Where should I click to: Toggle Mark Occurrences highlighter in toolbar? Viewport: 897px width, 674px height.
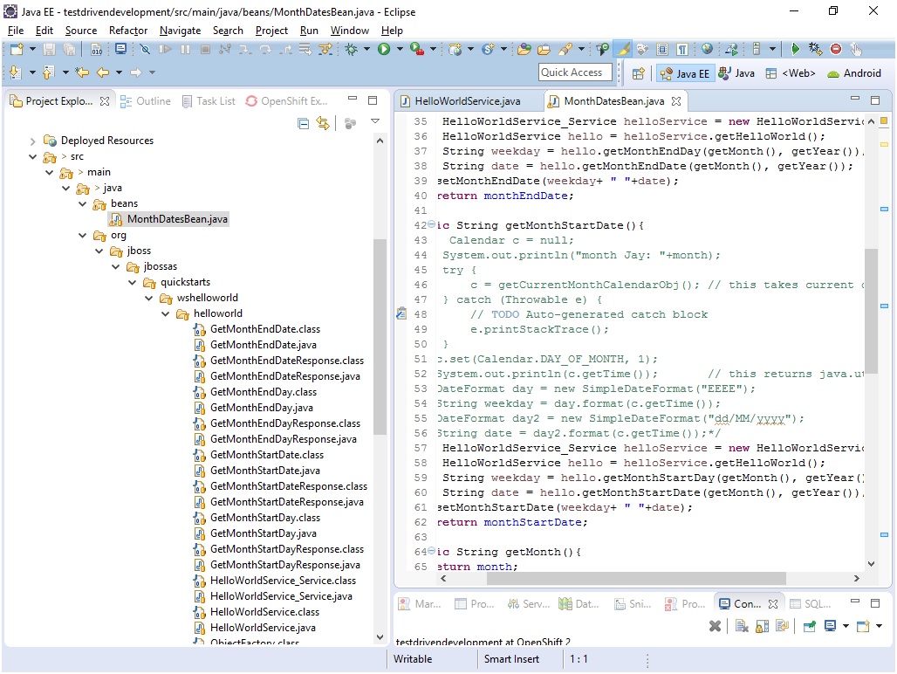click(624, 50)
